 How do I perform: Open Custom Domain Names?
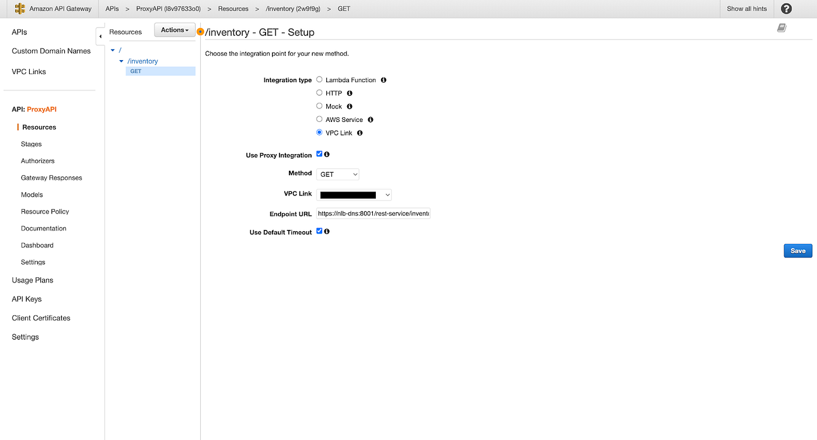tap(51, 51)
